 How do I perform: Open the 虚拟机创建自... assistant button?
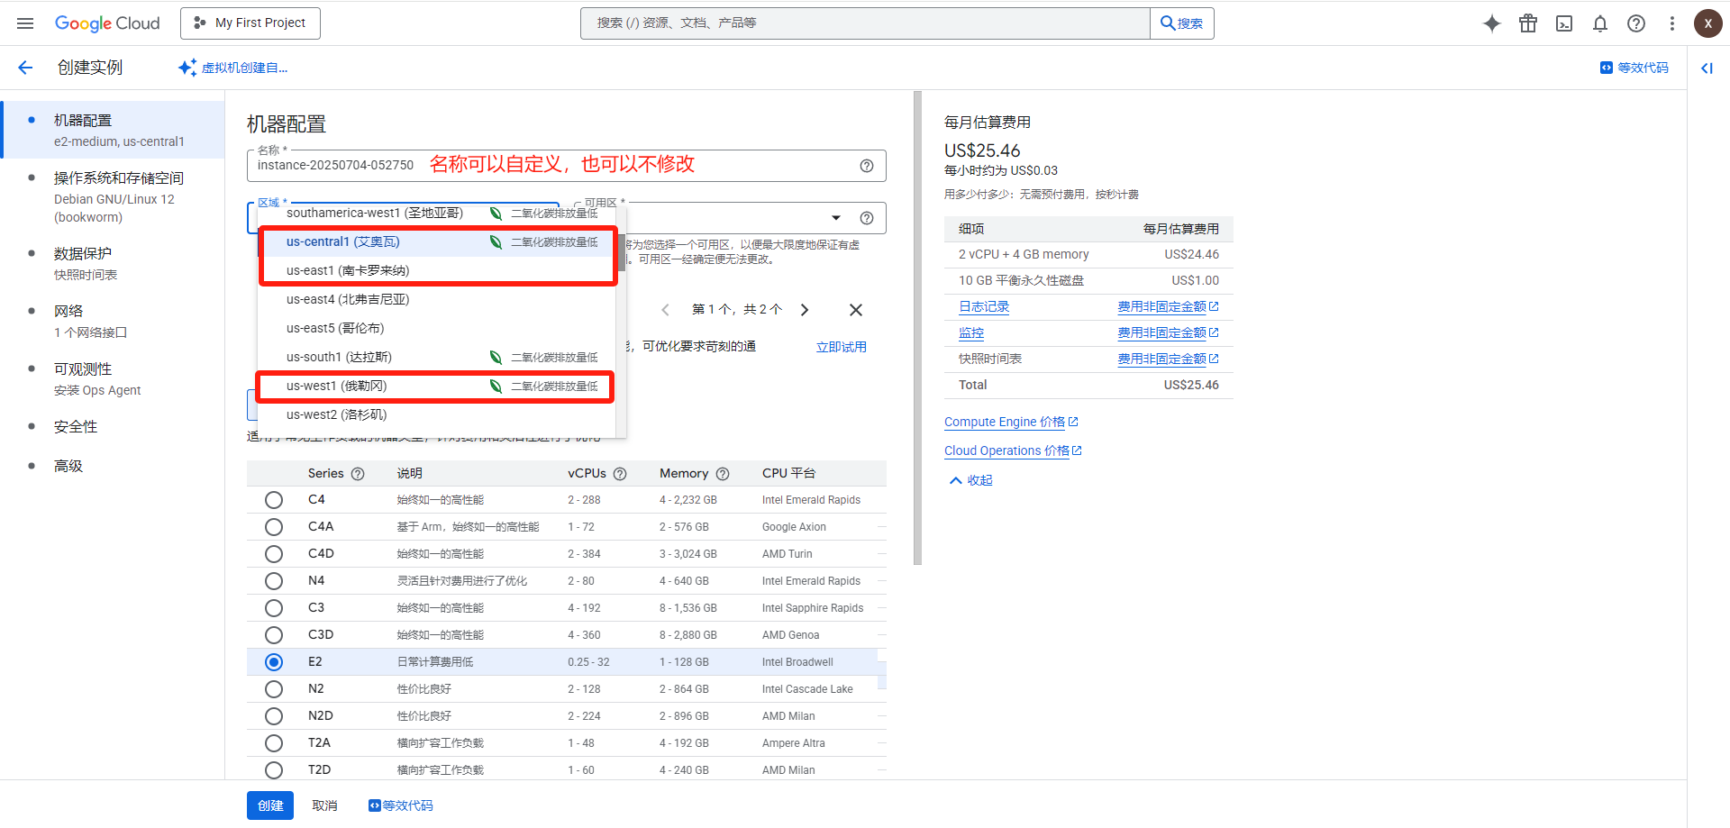point(232,68)
